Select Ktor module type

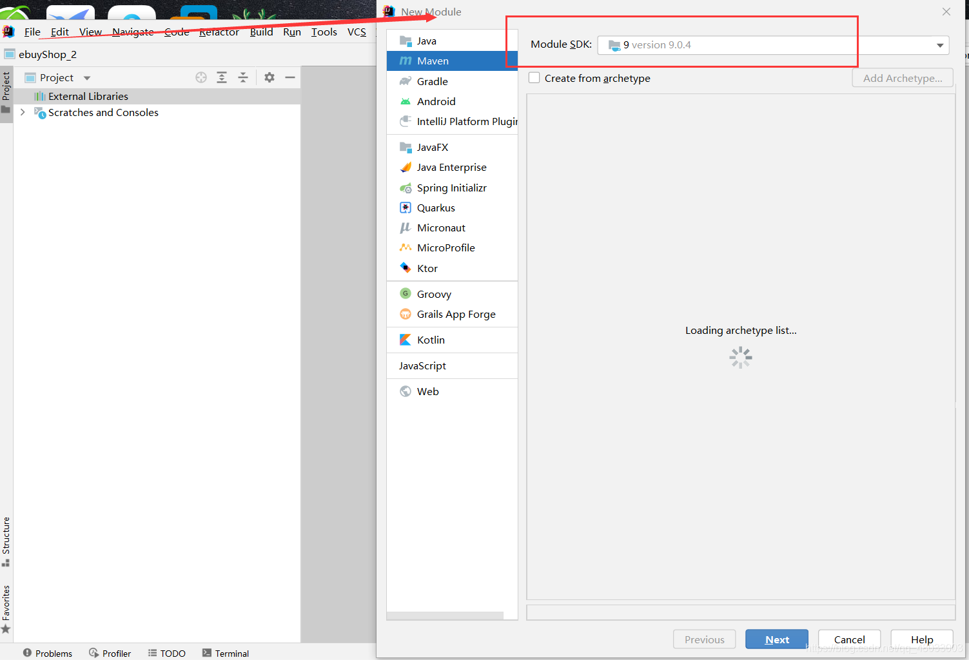(x=452, y=268)
